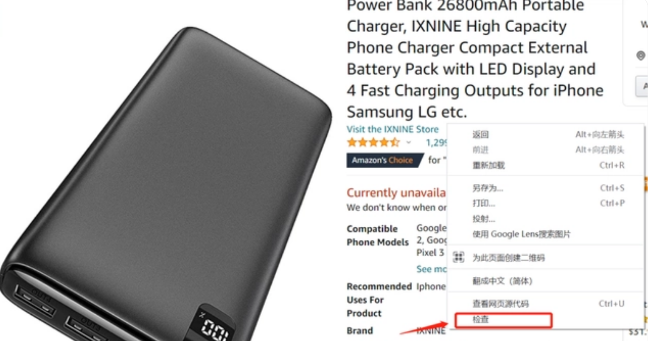This screenshot has width=648, height=341.
Task: Expand the rating dropdown chevron beside stars
Action: [408, 143]
